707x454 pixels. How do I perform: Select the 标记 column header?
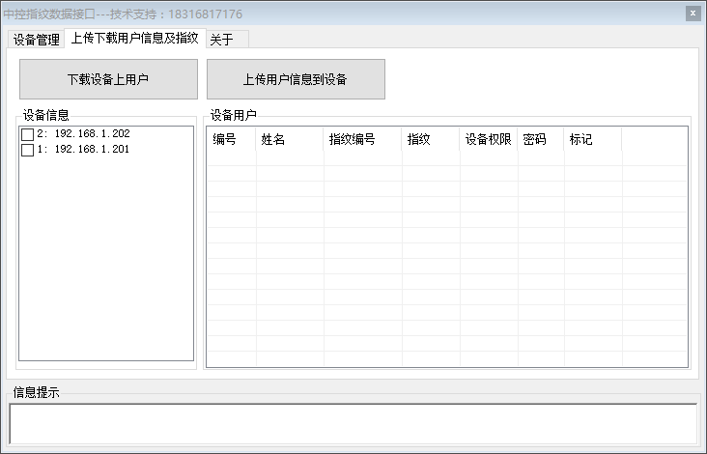[592, 140]
